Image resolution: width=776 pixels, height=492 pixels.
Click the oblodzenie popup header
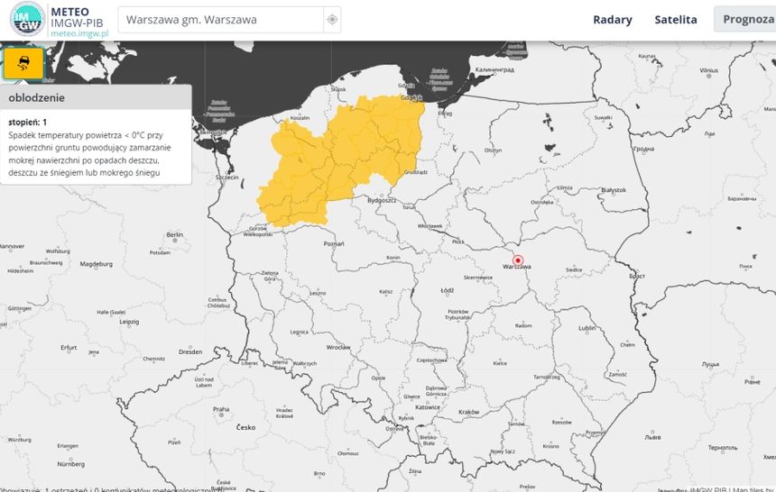(96, 97)
